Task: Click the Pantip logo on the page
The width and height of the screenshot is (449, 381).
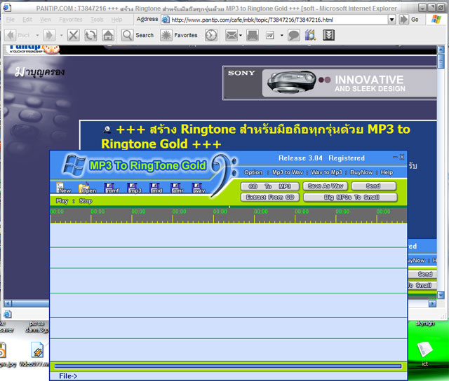Action: click(x=33, y=49)
